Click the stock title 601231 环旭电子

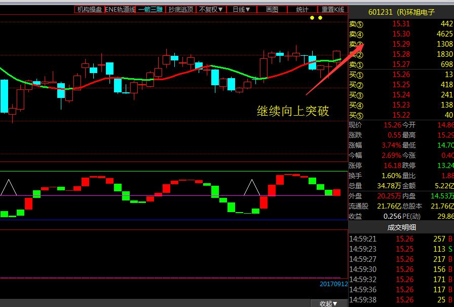[x=401, y=12]
